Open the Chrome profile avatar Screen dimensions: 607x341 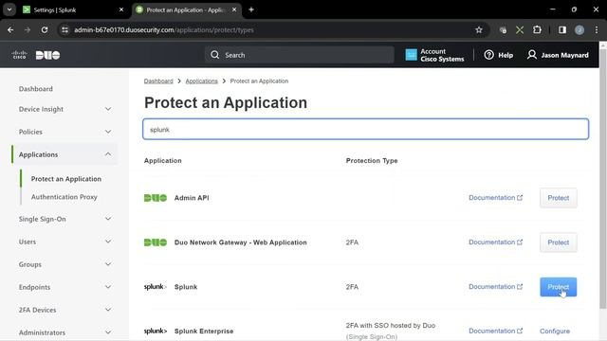579,29
